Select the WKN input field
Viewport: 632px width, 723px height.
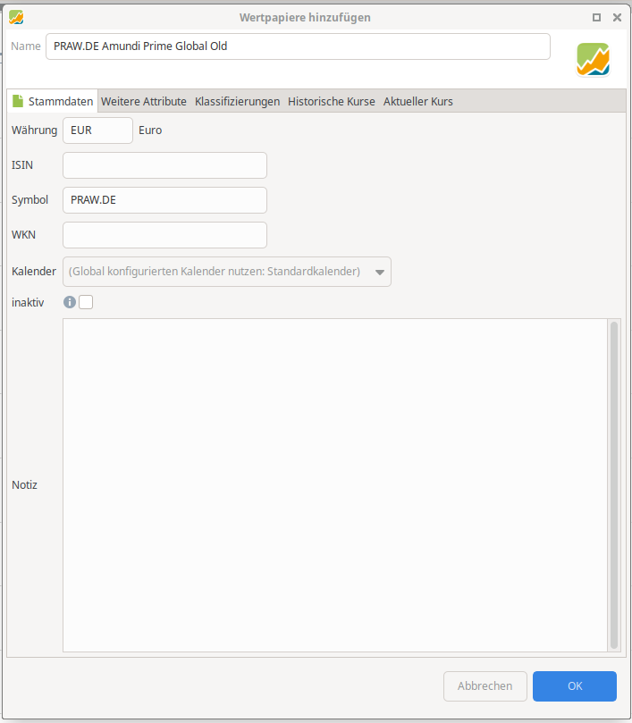(x=164, y=235)
